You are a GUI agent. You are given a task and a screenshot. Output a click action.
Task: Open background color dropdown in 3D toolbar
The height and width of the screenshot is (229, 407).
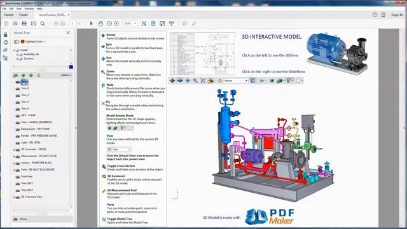[x=300, y=81]
